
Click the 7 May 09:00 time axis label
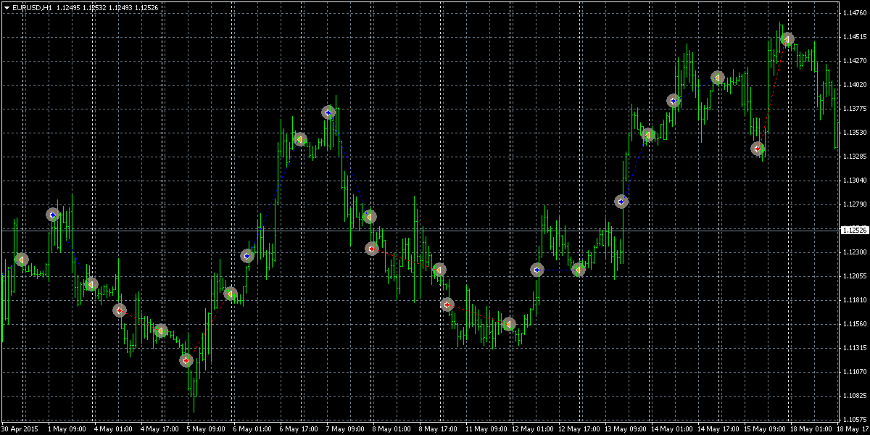point(345,429)
